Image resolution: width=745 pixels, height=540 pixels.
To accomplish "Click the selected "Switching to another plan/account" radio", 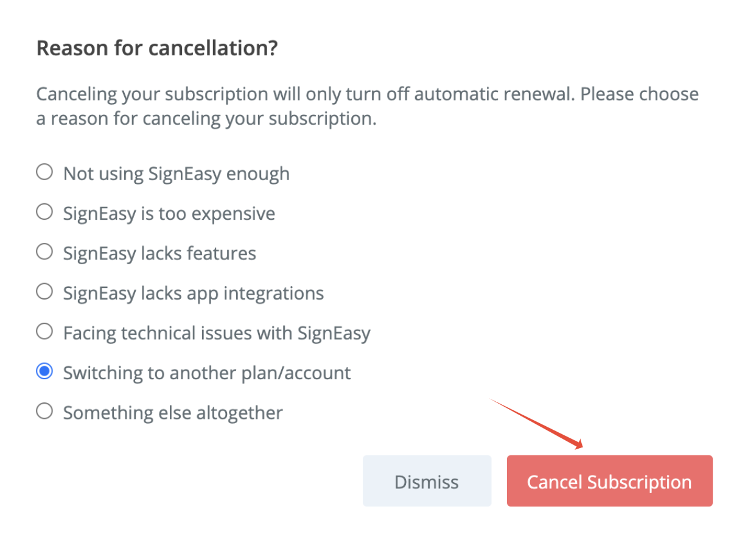I will pyautogui.click(x=44, y=371).
